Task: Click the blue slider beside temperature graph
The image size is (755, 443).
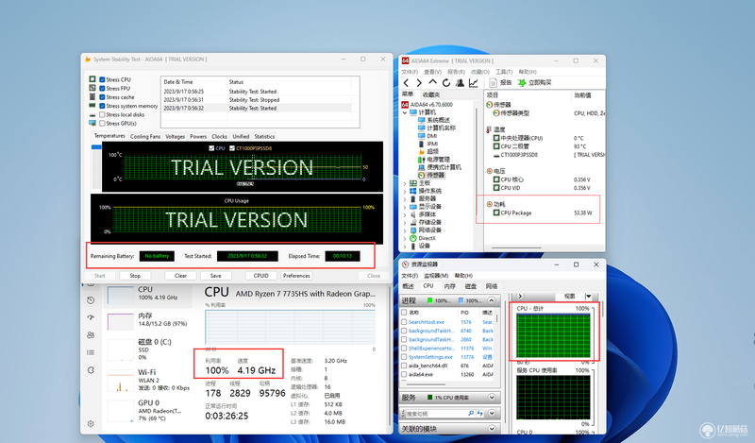Action: pyautogui.click(x=96, y=147)
